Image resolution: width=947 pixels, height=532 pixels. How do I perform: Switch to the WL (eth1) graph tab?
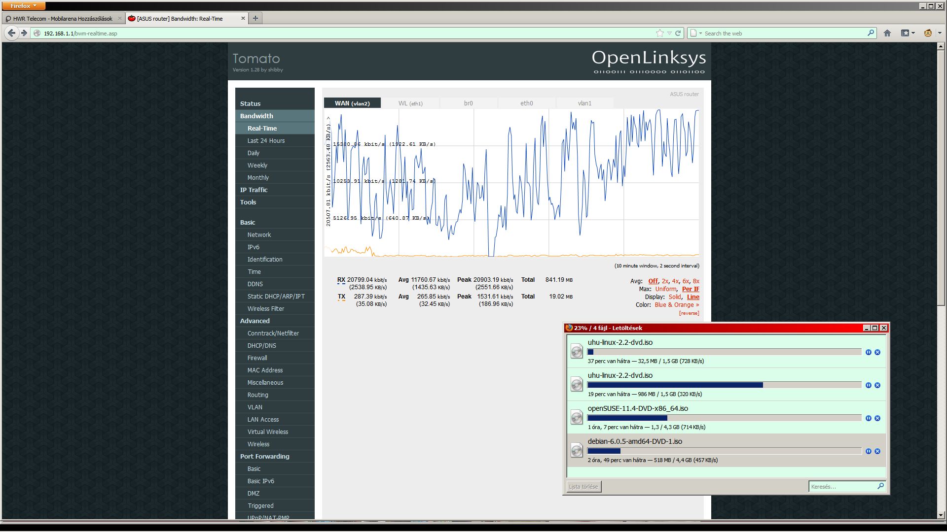point(410,103)
